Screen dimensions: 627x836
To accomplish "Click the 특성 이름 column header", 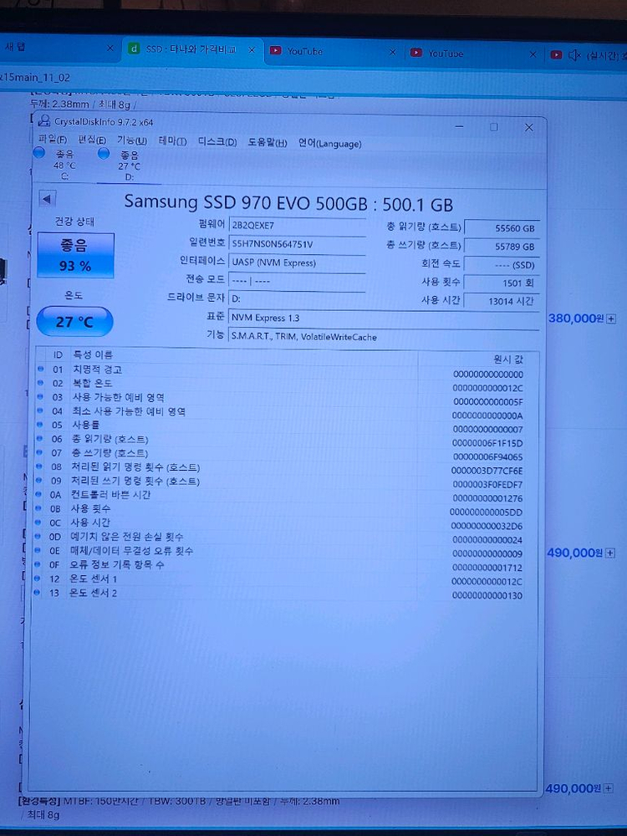I will click(x=93, y=354).
